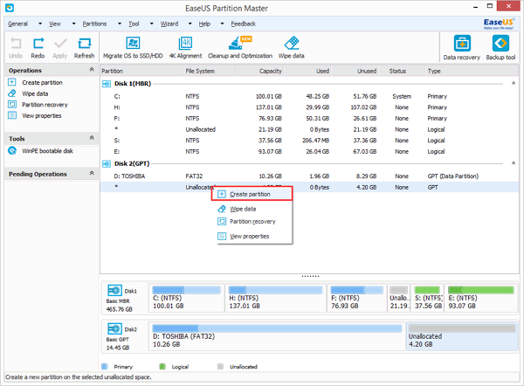Click Wipe data eraser icon in Operations panel
Image resolution: width=524 pixels, height=386 pixels.
click(x=12, y=93)
